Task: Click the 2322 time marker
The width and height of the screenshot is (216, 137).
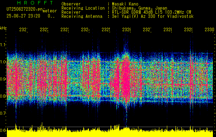Action: point(44,29)
